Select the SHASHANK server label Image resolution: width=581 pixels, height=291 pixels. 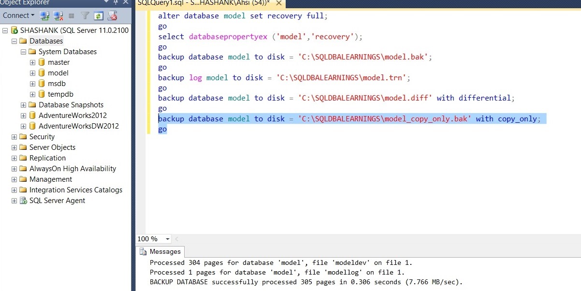point(74,30)
